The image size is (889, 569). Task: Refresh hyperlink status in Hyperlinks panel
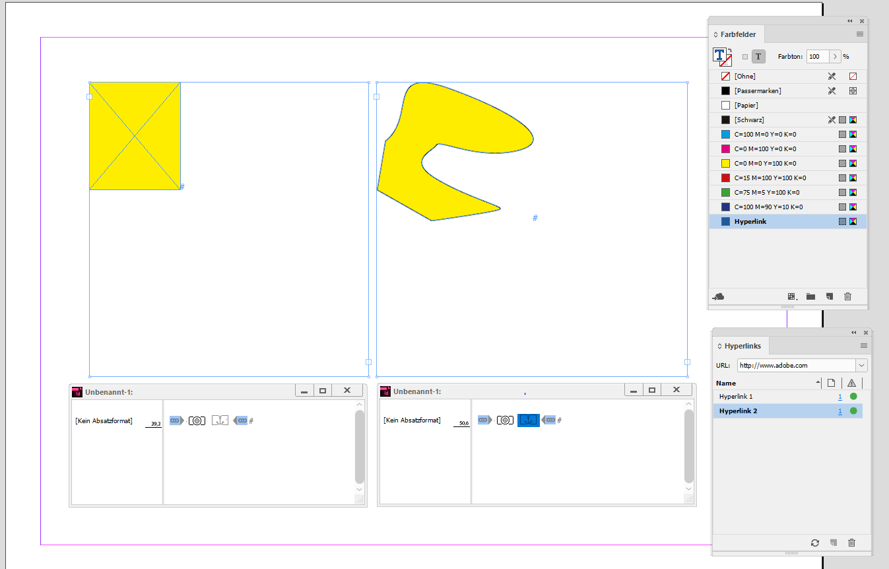[815, 543]
